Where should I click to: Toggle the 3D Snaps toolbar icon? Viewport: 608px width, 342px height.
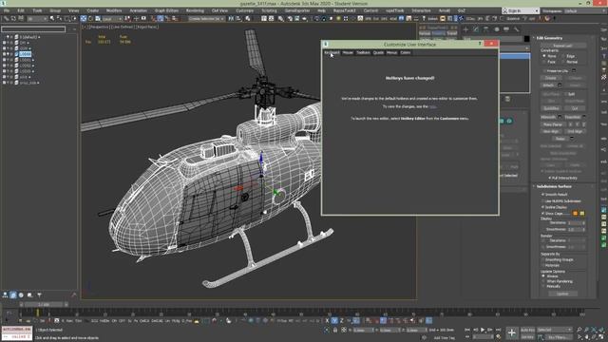154,19
